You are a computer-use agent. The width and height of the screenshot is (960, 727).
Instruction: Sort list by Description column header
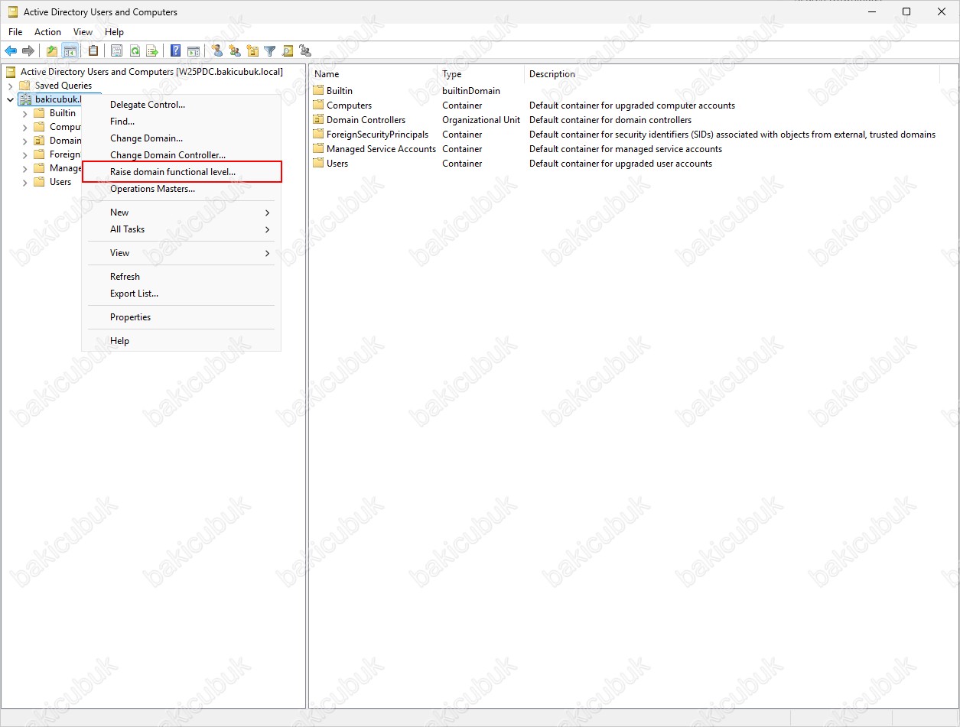tap(731, 74)
